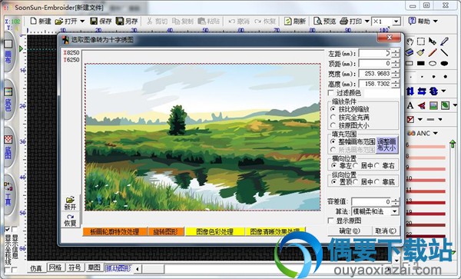Pick thread color swatch number 13
Screen dimensions: 461x279
point(426,203)
